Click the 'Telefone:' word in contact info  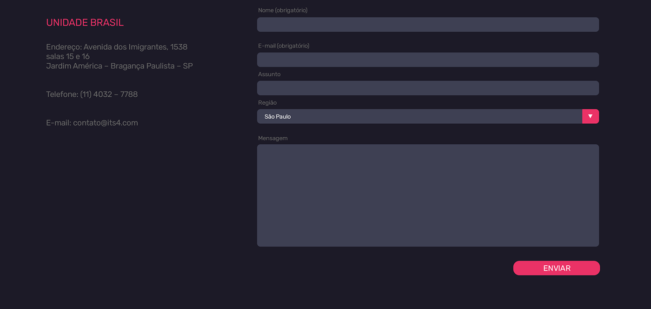[62, 94]
